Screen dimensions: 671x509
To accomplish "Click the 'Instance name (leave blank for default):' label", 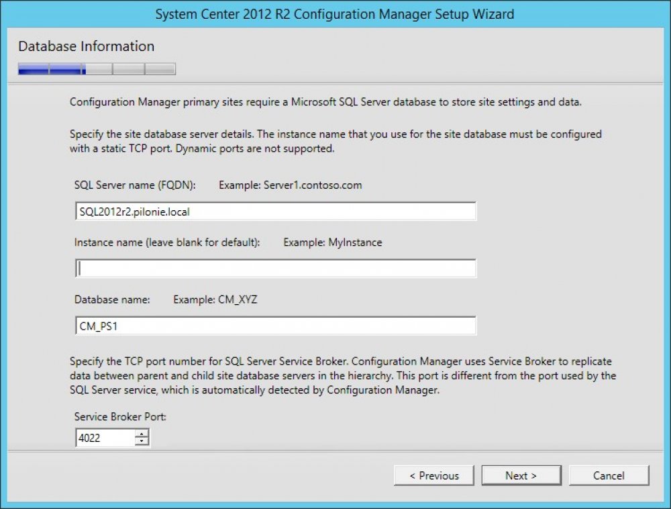I will (167, 242).
